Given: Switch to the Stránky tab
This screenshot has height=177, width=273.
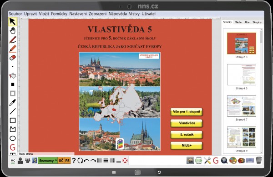Looking at the screenshot, I should point(227,22).
